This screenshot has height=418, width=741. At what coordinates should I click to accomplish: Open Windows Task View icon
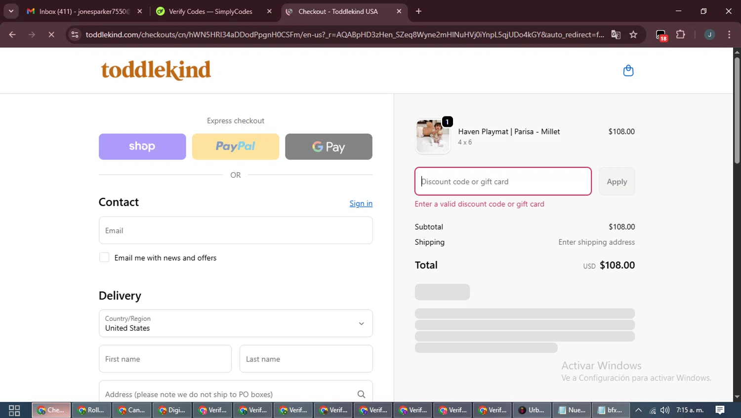tap(14, 410)
